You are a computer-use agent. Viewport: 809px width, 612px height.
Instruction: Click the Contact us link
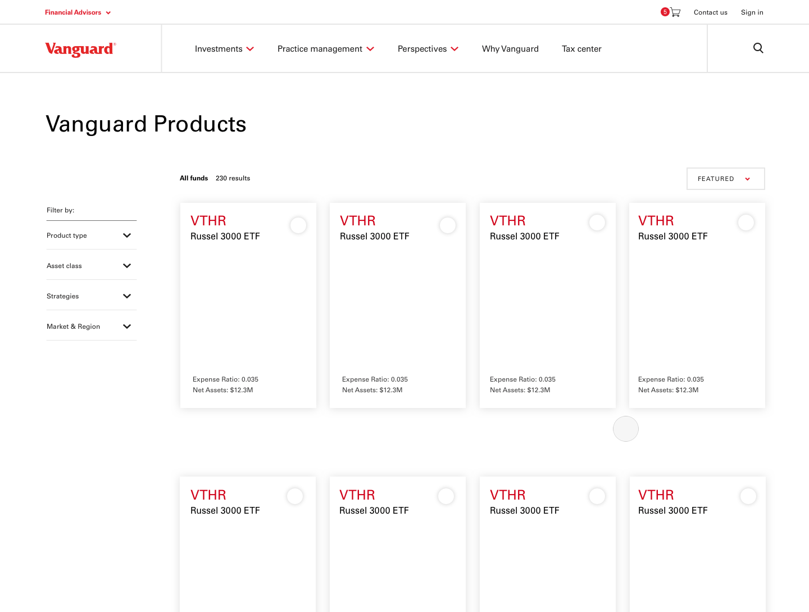710,12
